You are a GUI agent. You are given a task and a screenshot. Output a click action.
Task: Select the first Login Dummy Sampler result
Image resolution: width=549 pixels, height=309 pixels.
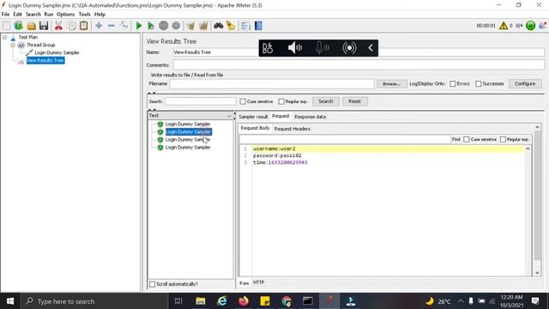pos(188,124)
